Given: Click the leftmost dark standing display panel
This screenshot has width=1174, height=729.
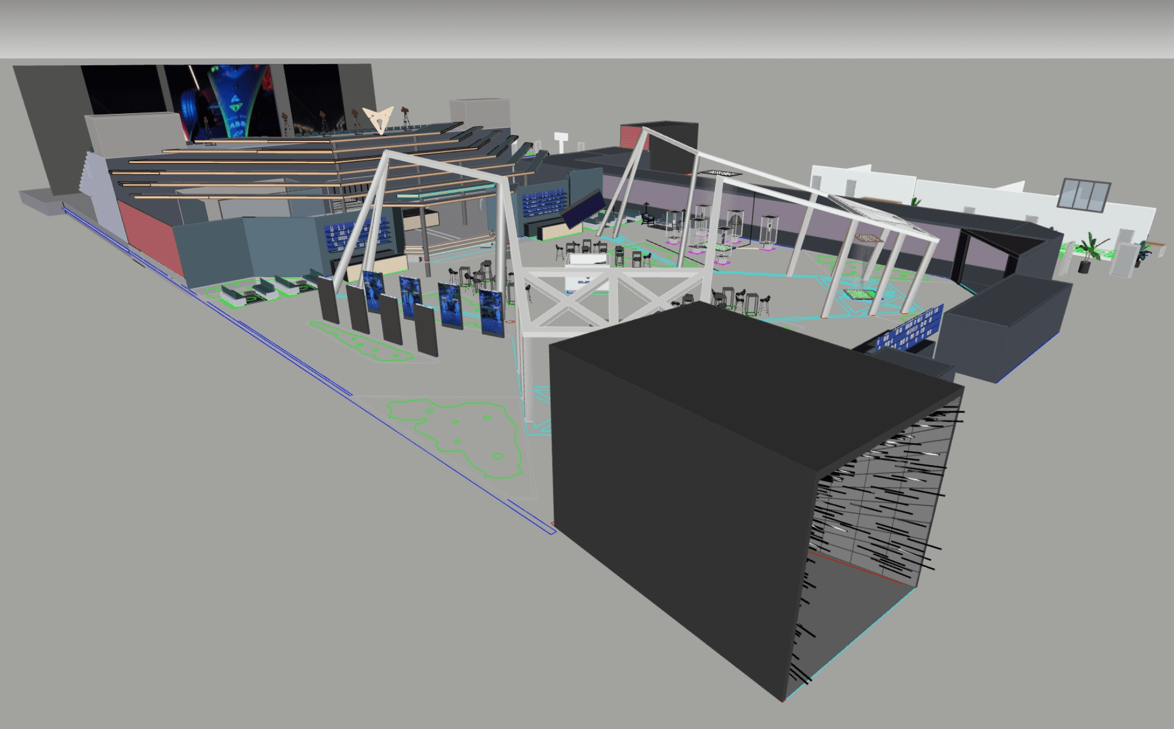Looking at the screenshot, I should [x=328, y=300].
